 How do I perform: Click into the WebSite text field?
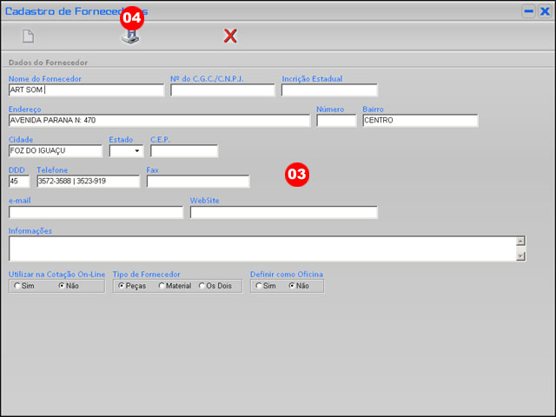tap(283, 212)
